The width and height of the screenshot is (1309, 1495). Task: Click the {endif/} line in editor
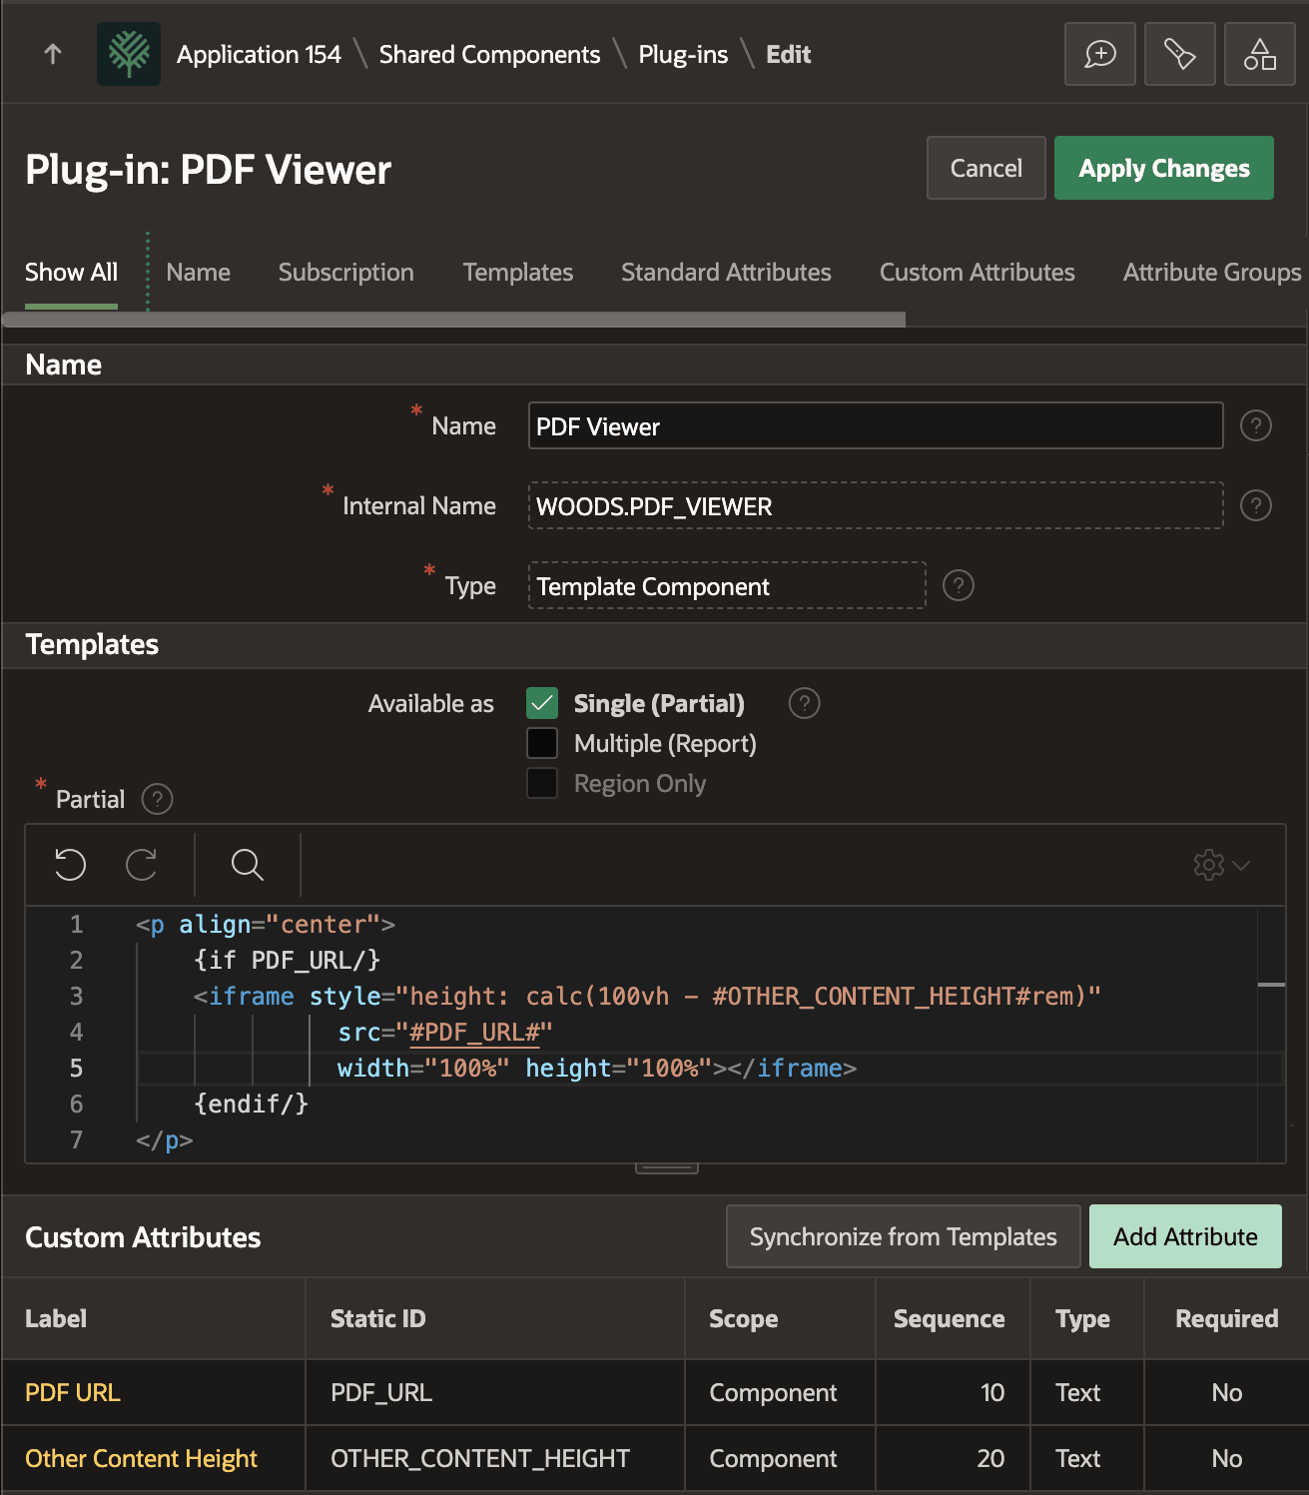coord(251,1105)
